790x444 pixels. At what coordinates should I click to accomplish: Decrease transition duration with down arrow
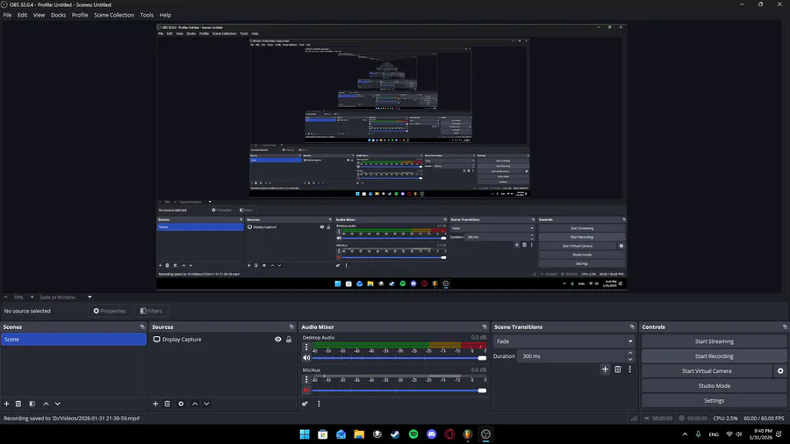click(629, 359)
